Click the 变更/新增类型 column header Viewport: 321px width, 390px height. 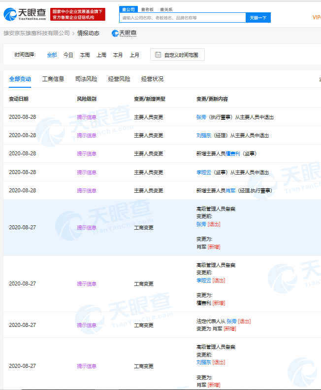(150, 99)
